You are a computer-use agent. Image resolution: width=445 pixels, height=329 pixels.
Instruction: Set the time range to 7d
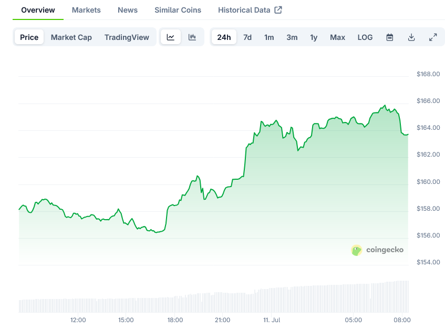tap(247, 37)
